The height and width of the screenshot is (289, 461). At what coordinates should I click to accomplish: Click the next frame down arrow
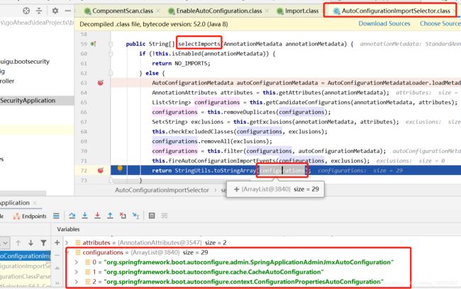(31, 243)
